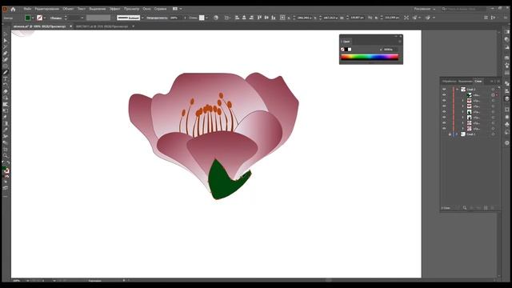Click the Recolor Artwork wheel icon

(216, 18)
